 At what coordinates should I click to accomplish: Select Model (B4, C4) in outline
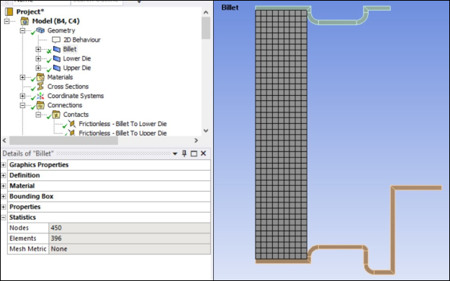[x=55, y=21]
